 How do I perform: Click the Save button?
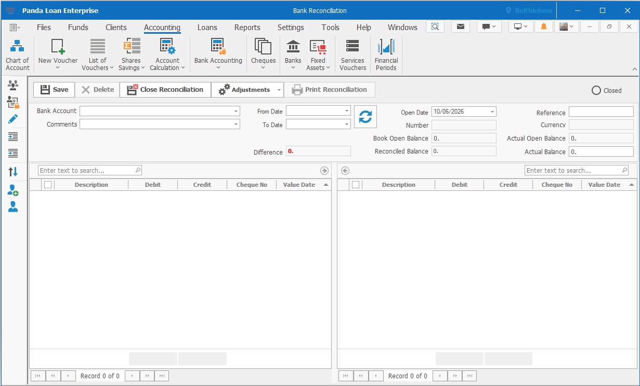(x=54, y=90)
